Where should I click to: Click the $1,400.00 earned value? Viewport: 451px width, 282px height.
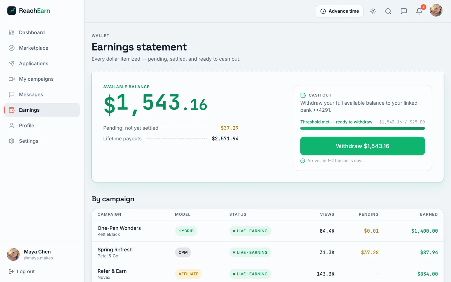(425, 231)
